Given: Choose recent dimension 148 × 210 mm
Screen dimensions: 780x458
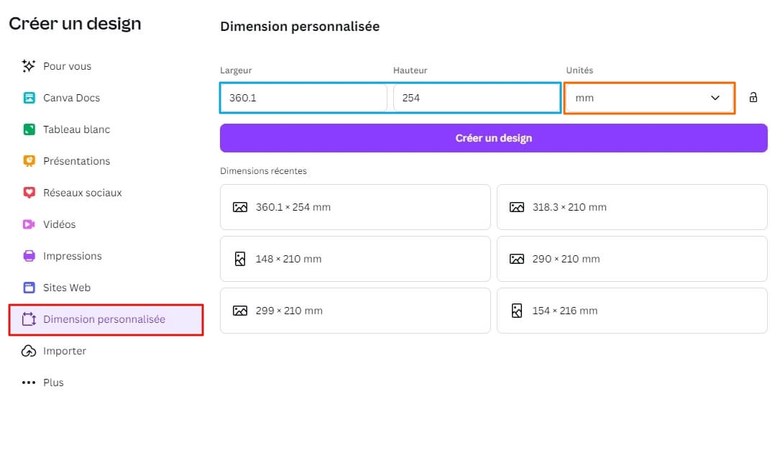Looking at the screenshot, I should coord(355,259).
